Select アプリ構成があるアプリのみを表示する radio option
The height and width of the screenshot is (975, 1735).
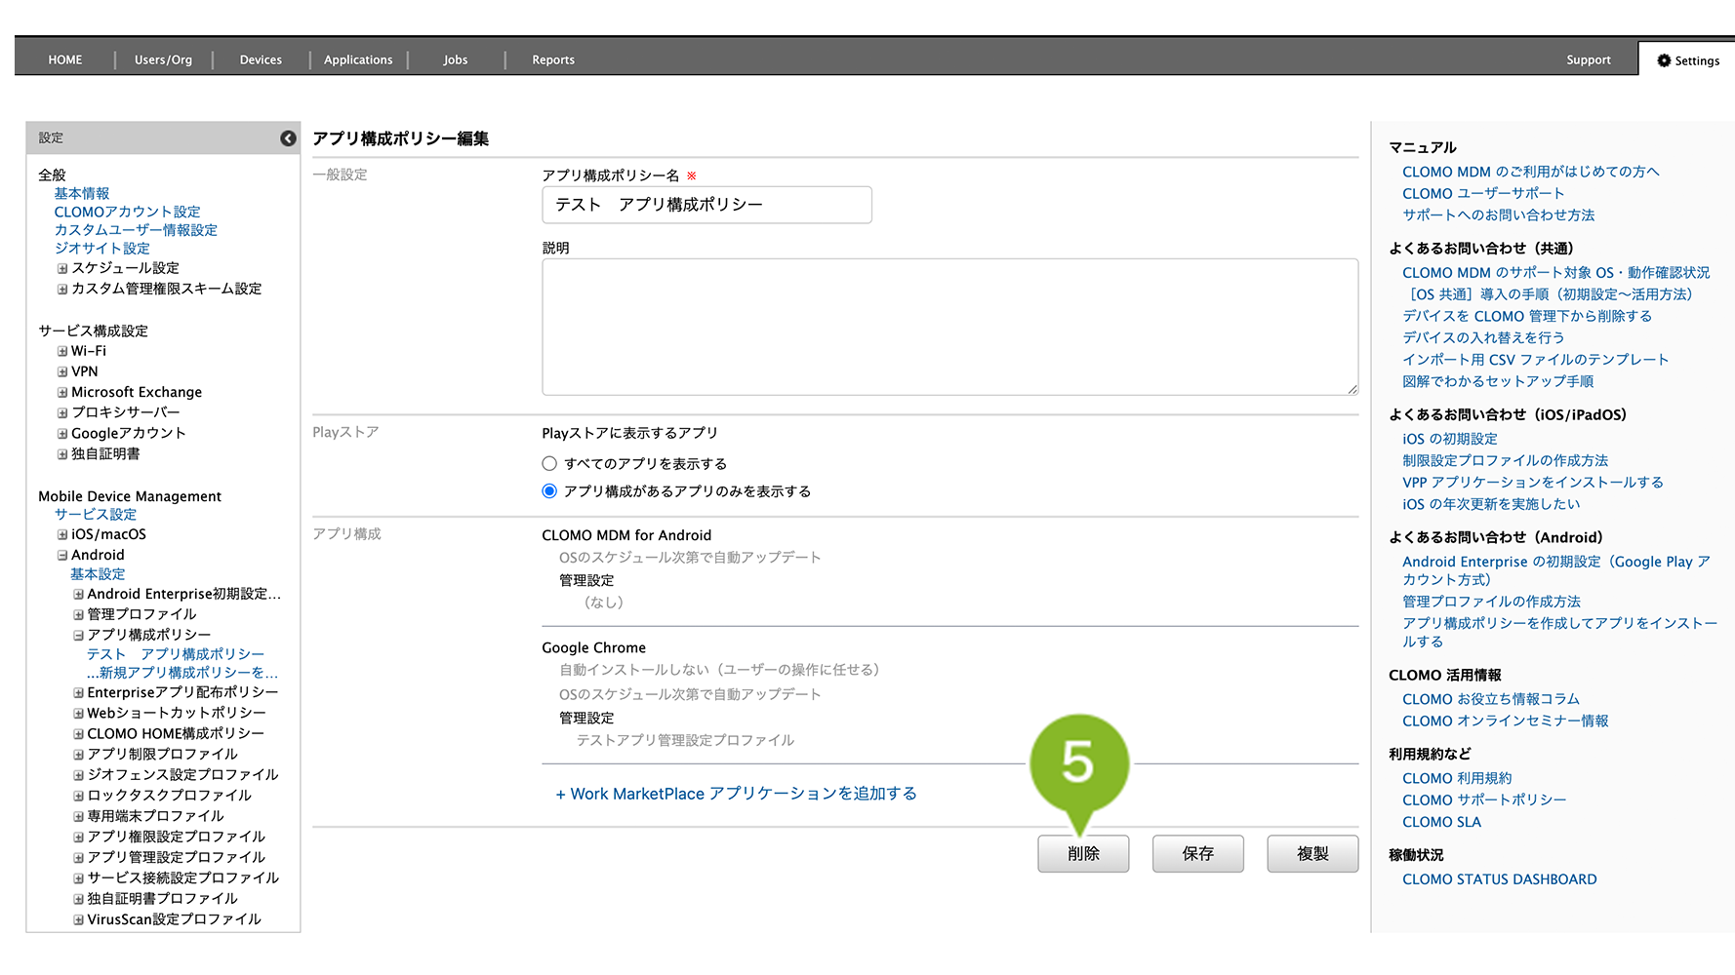[x=549, y=491]
